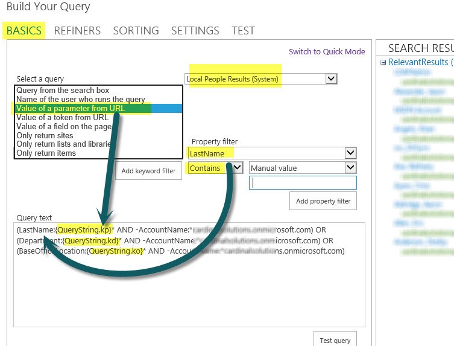Click the Test query button
Image resolution: width=454 pixels, height=346 pixels.
click(x=335, y=339)
